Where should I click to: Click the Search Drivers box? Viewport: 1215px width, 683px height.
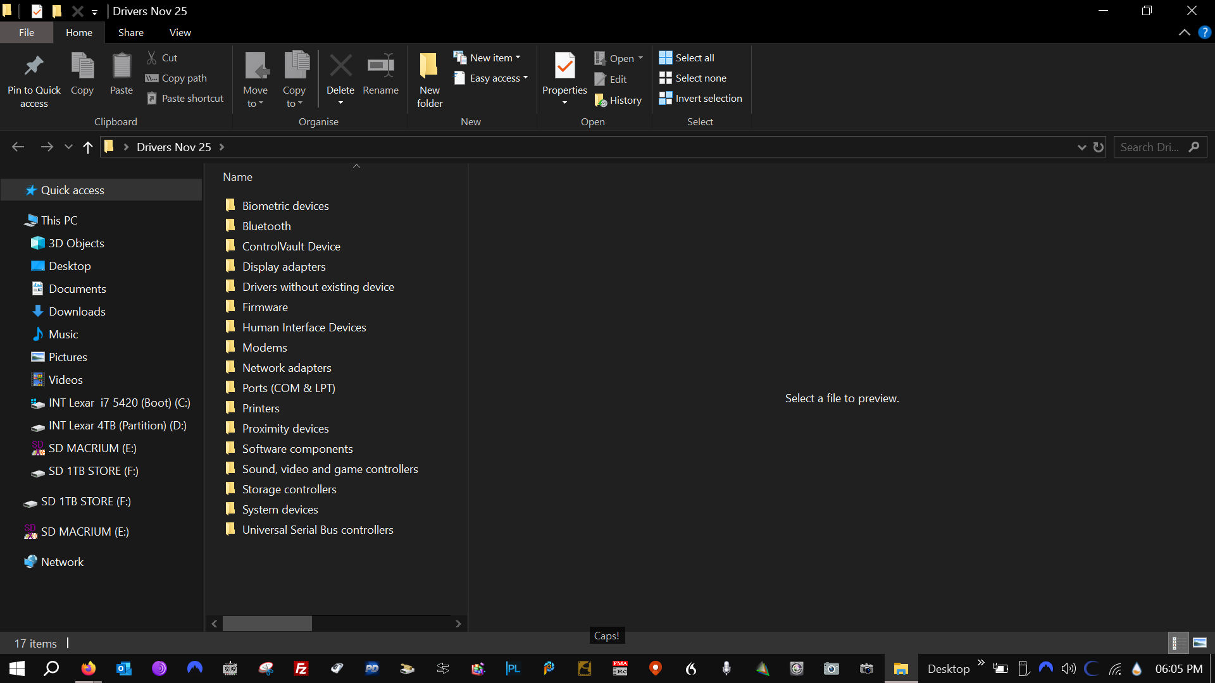pos(1150,147)
